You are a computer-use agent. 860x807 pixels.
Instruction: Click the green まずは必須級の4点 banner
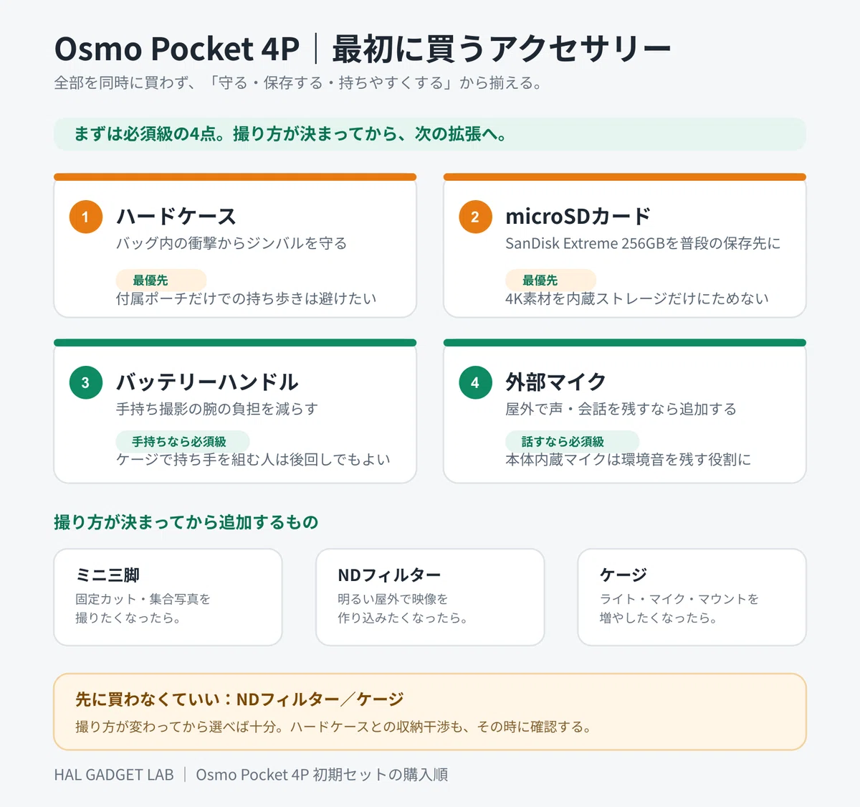(430, 134)
